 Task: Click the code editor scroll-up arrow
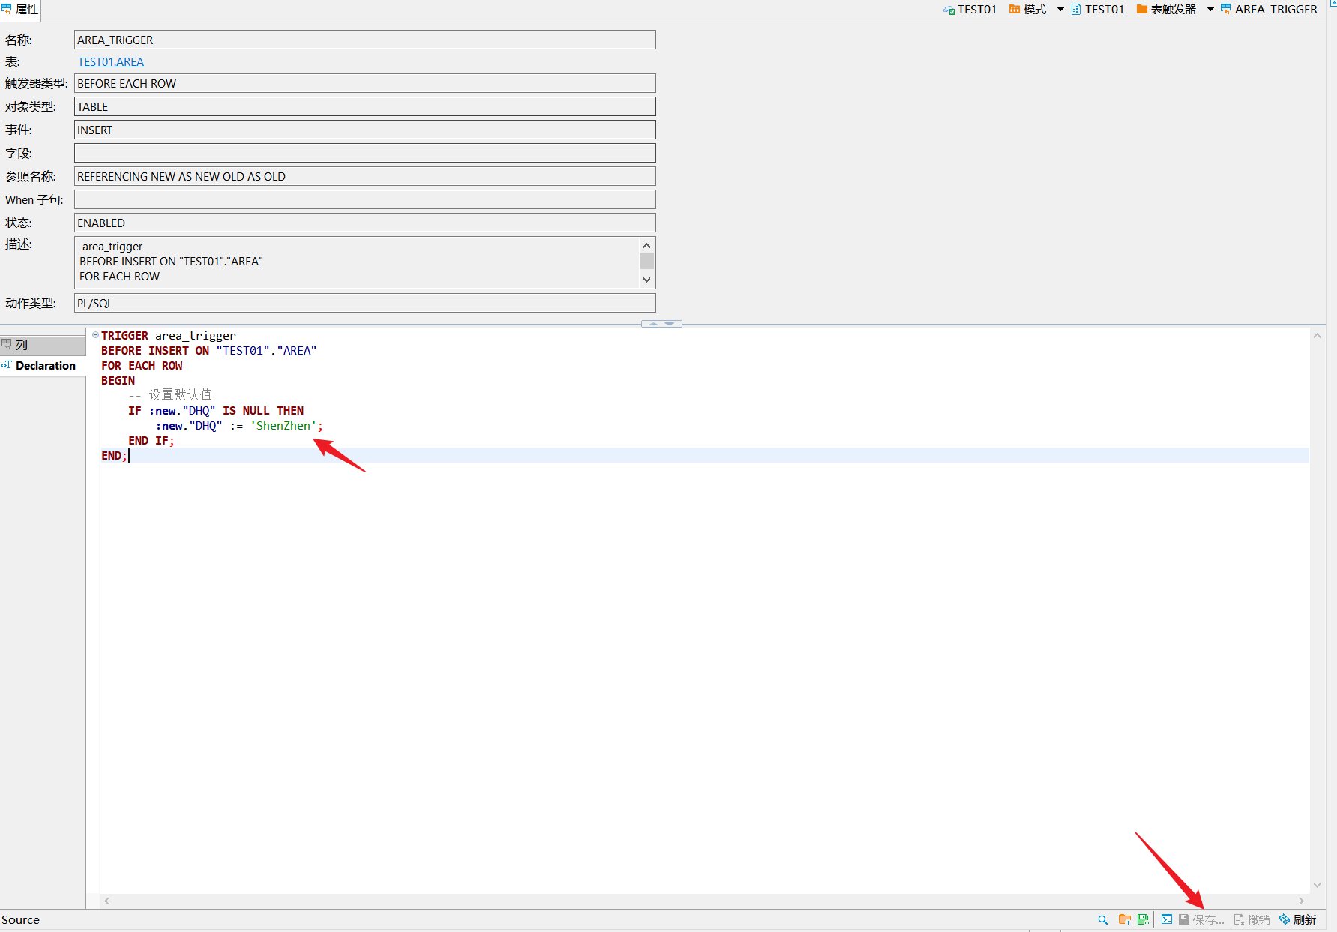click(1317, 336)
